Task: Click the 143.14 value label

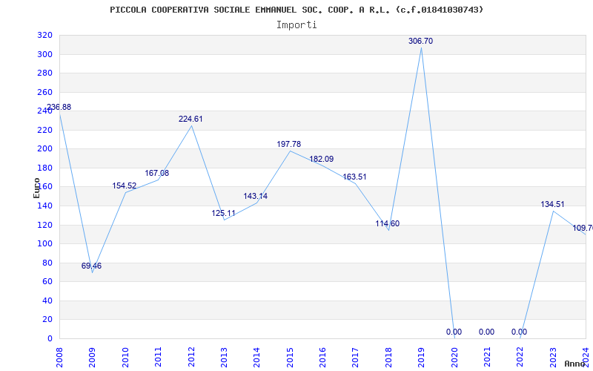Action: 255,196
